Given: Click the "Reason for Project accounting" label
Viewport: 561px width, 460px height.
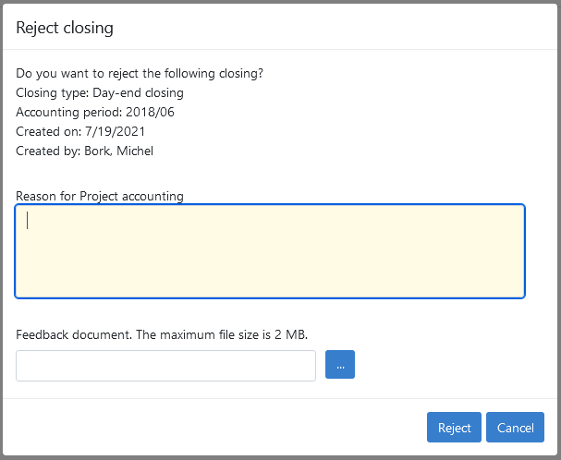Looking at the screenshot, I should click(100, 196).
